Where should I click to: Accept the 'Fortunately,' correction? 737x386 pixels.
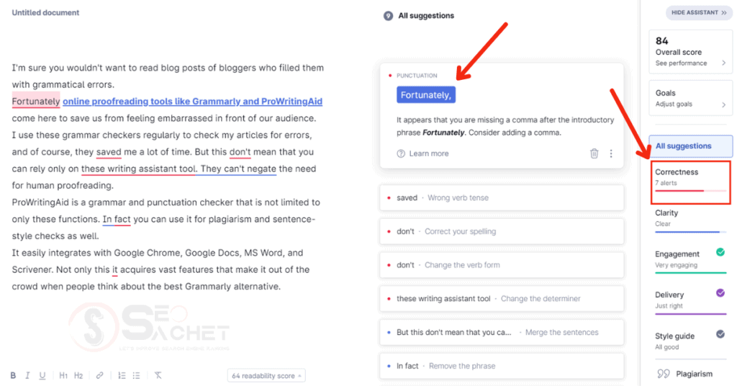(426, 95)
